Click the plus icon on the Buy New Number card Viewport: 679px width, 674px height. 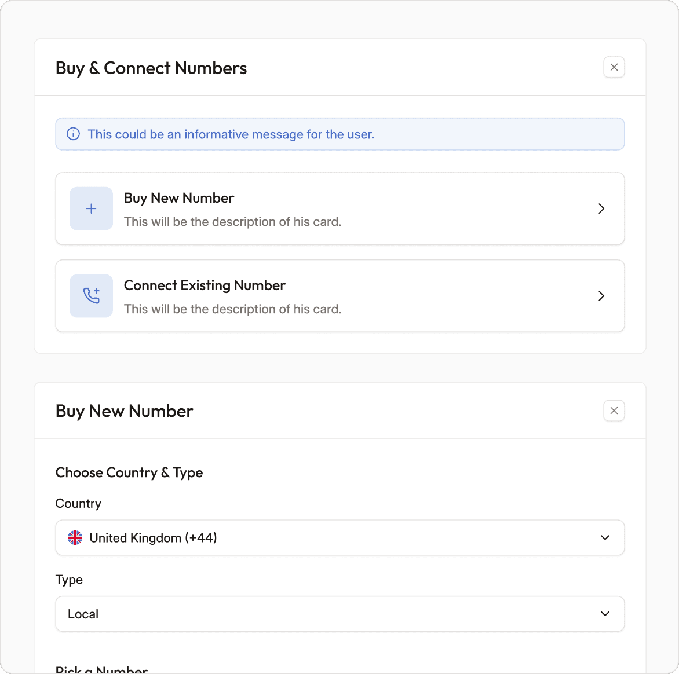pos(92,208)
